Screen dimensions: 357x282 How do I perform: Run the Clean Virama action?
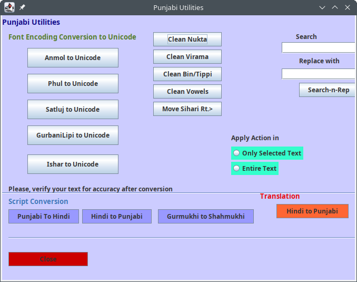(x=187, y=56)
